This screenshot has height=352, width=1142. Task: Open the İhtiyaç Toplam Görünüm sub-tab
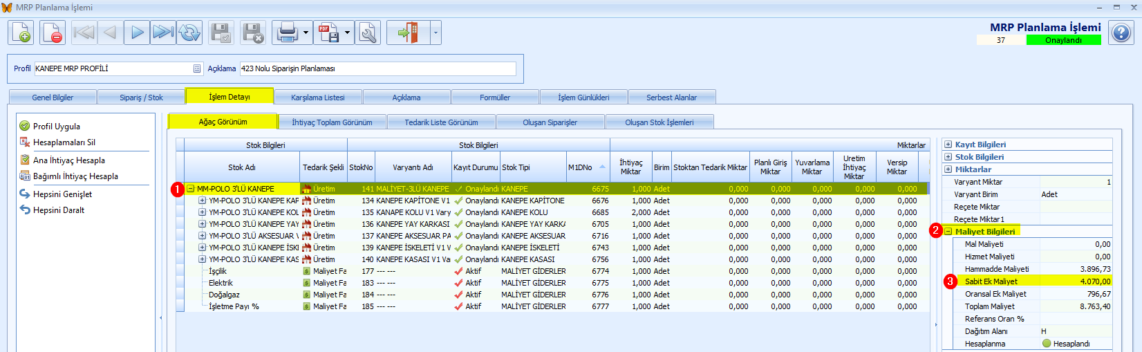[x=332, y=122]
